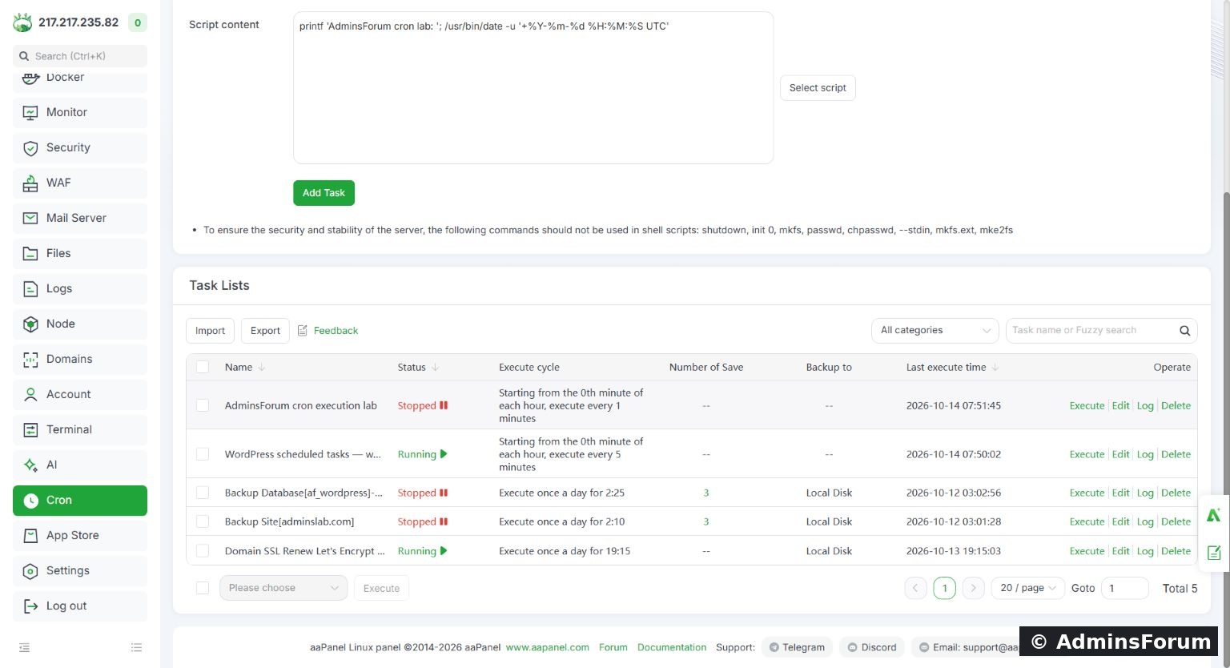Viewport: 1230px width, 668px height.
Task: Open the Security section
Action: click(x=80, y=147)
